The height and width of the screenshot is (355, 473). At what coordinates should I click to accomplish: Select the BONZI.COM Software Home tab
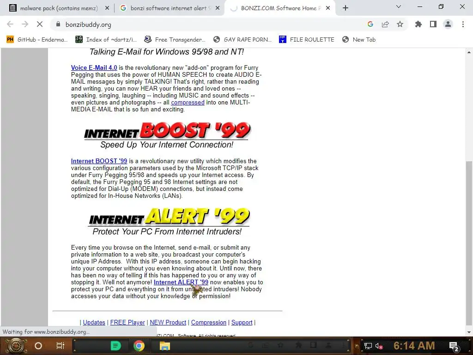point(279,8)
